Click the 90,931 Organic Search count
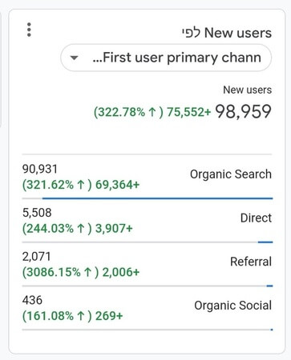The image size is (291, 360). [39, 169]
